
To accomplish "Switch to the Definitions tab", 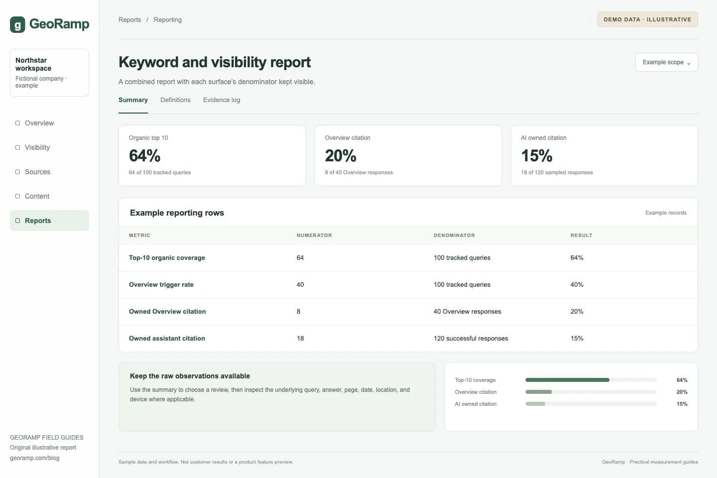I will click(x=175, y=100).
